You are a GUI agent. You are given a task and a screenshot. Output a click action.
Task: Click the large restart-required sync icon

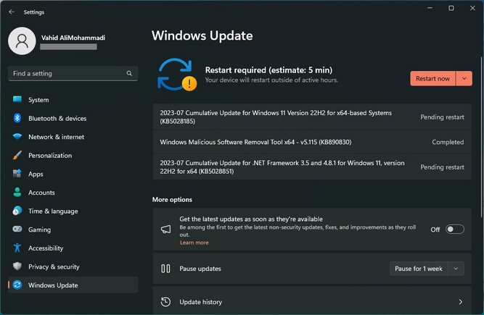pyautogui.click(x=177, y=75)
